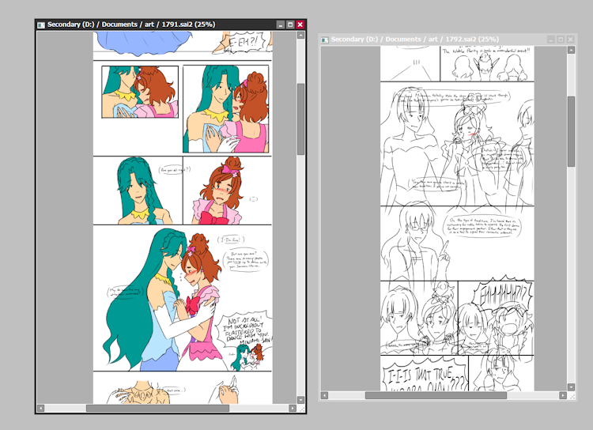
Task: Click the 1792.sai2 scroll down arrow
Action: pos(571,387)
